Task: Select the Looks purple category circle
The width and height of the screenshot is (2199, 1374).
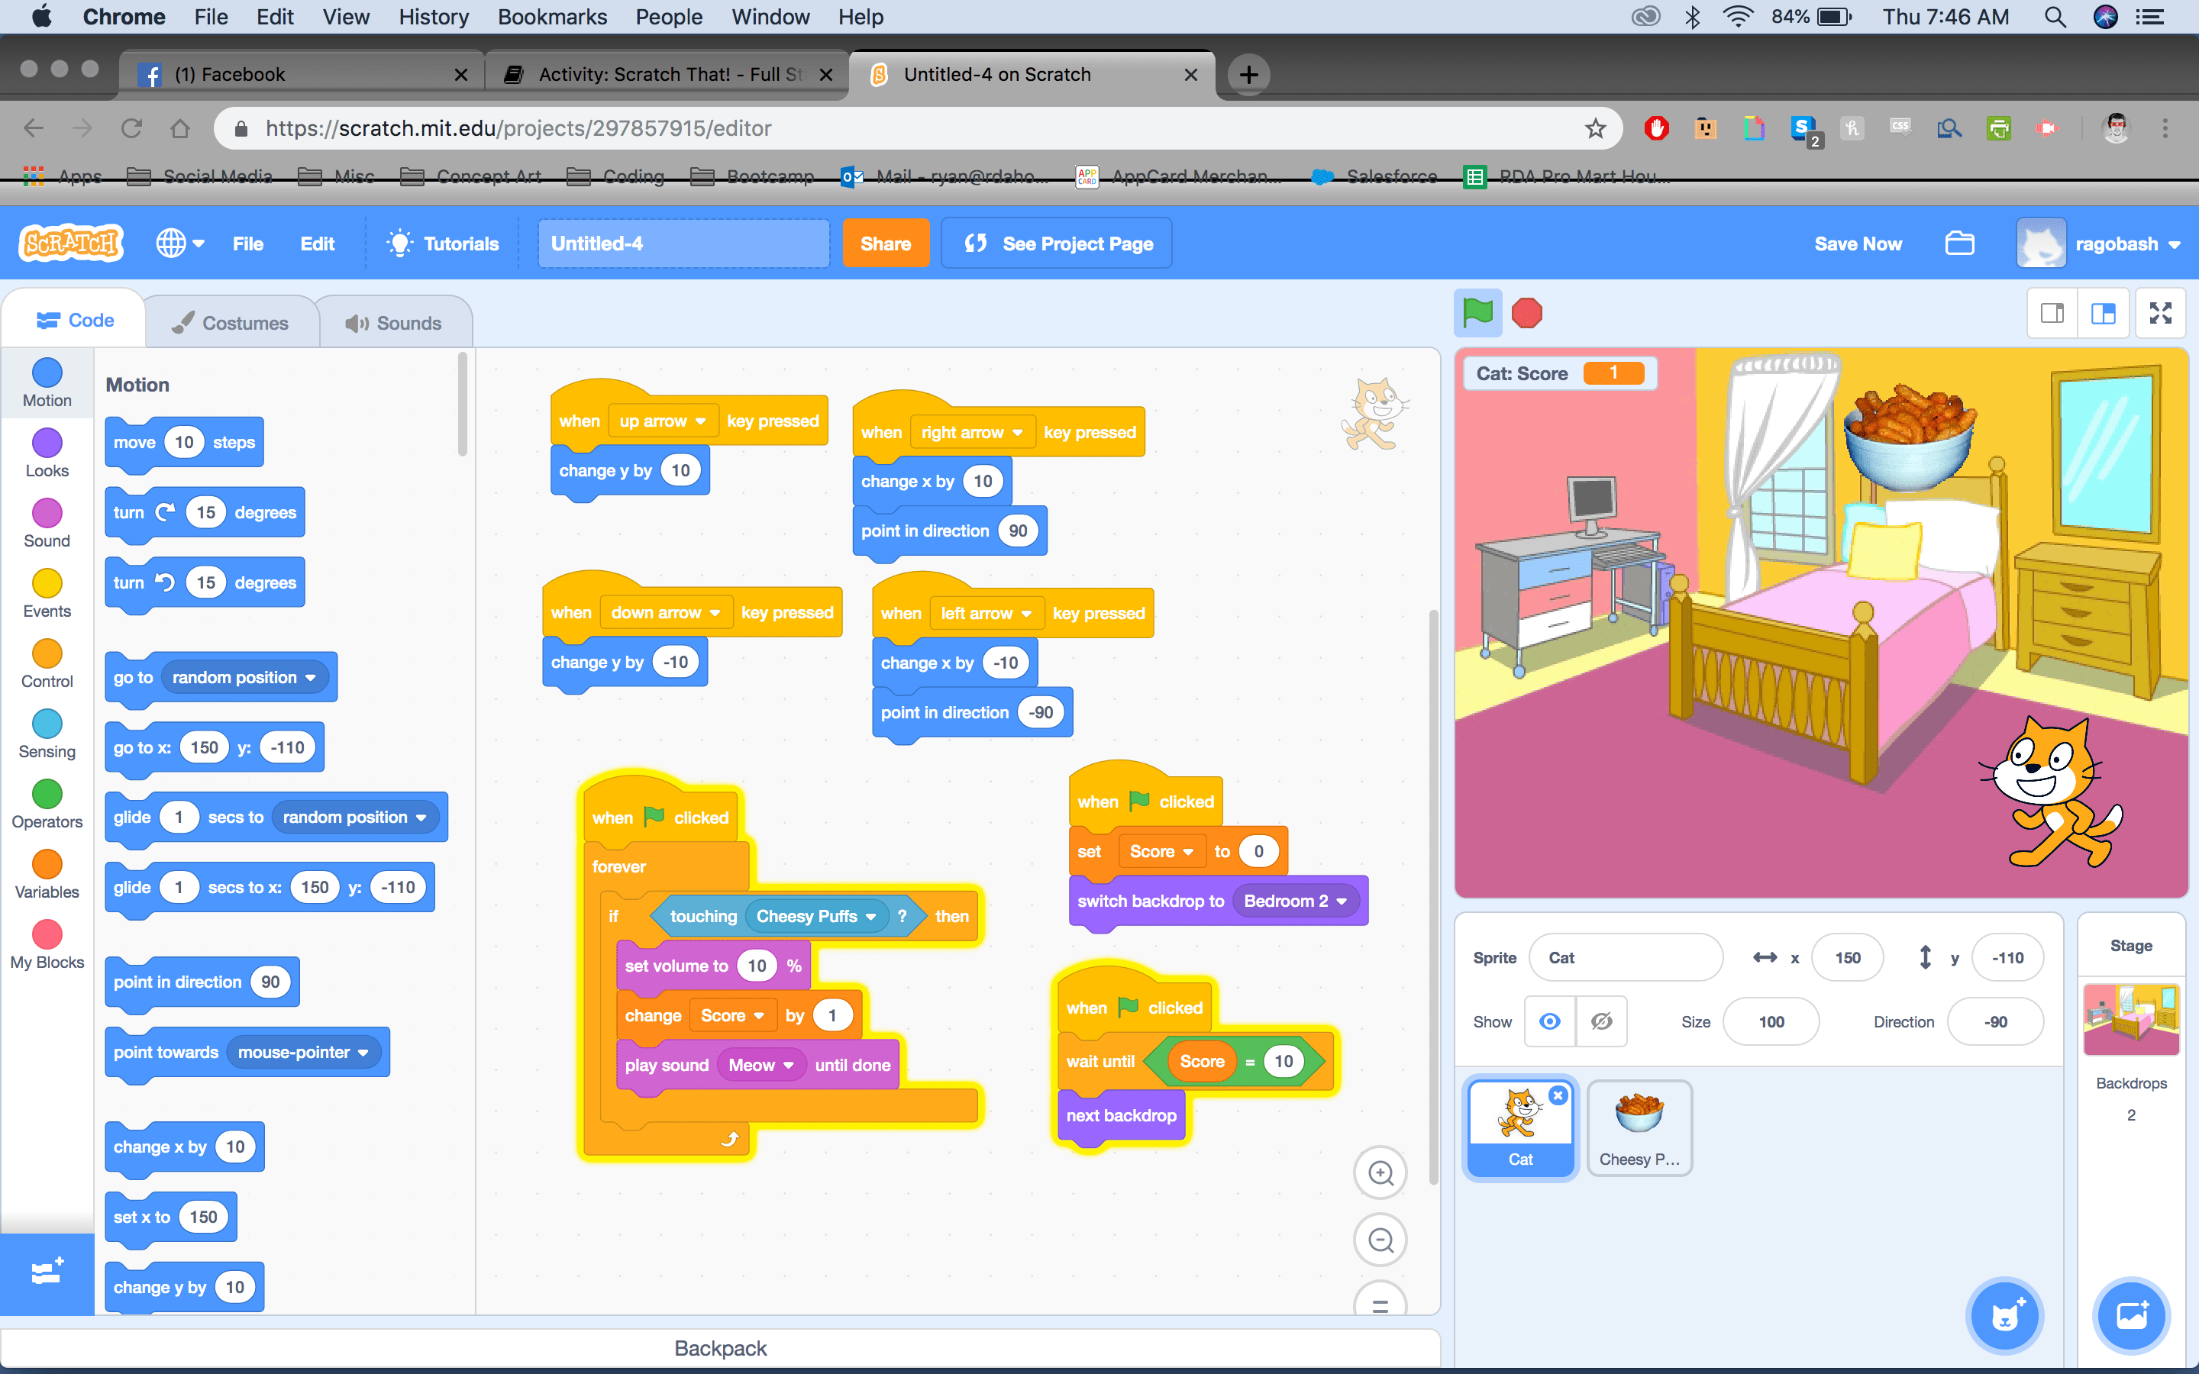Action: pyautogui.click(x=47, y=443)
